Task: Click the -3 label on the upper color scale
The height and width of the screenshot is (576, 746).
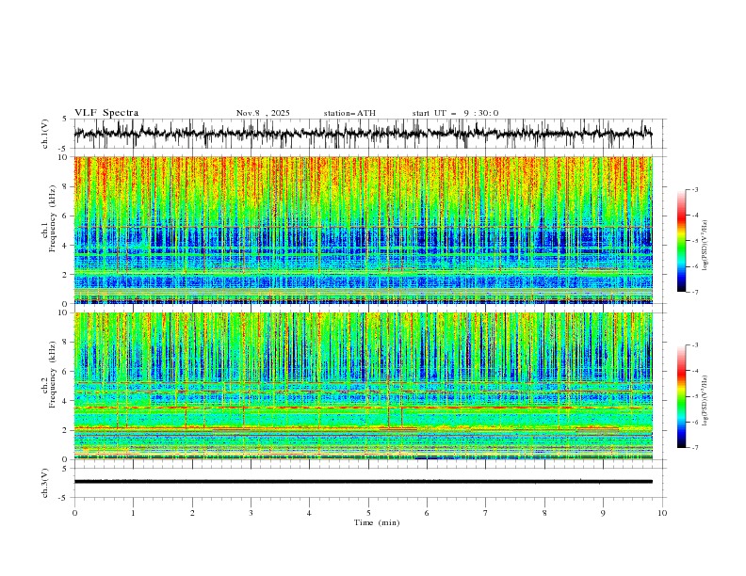Action: click(695, 189)
